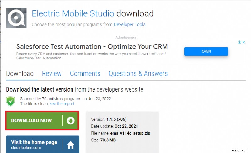
Task: Open the Developer Tools category link
Action: click(x=130, y=24)
